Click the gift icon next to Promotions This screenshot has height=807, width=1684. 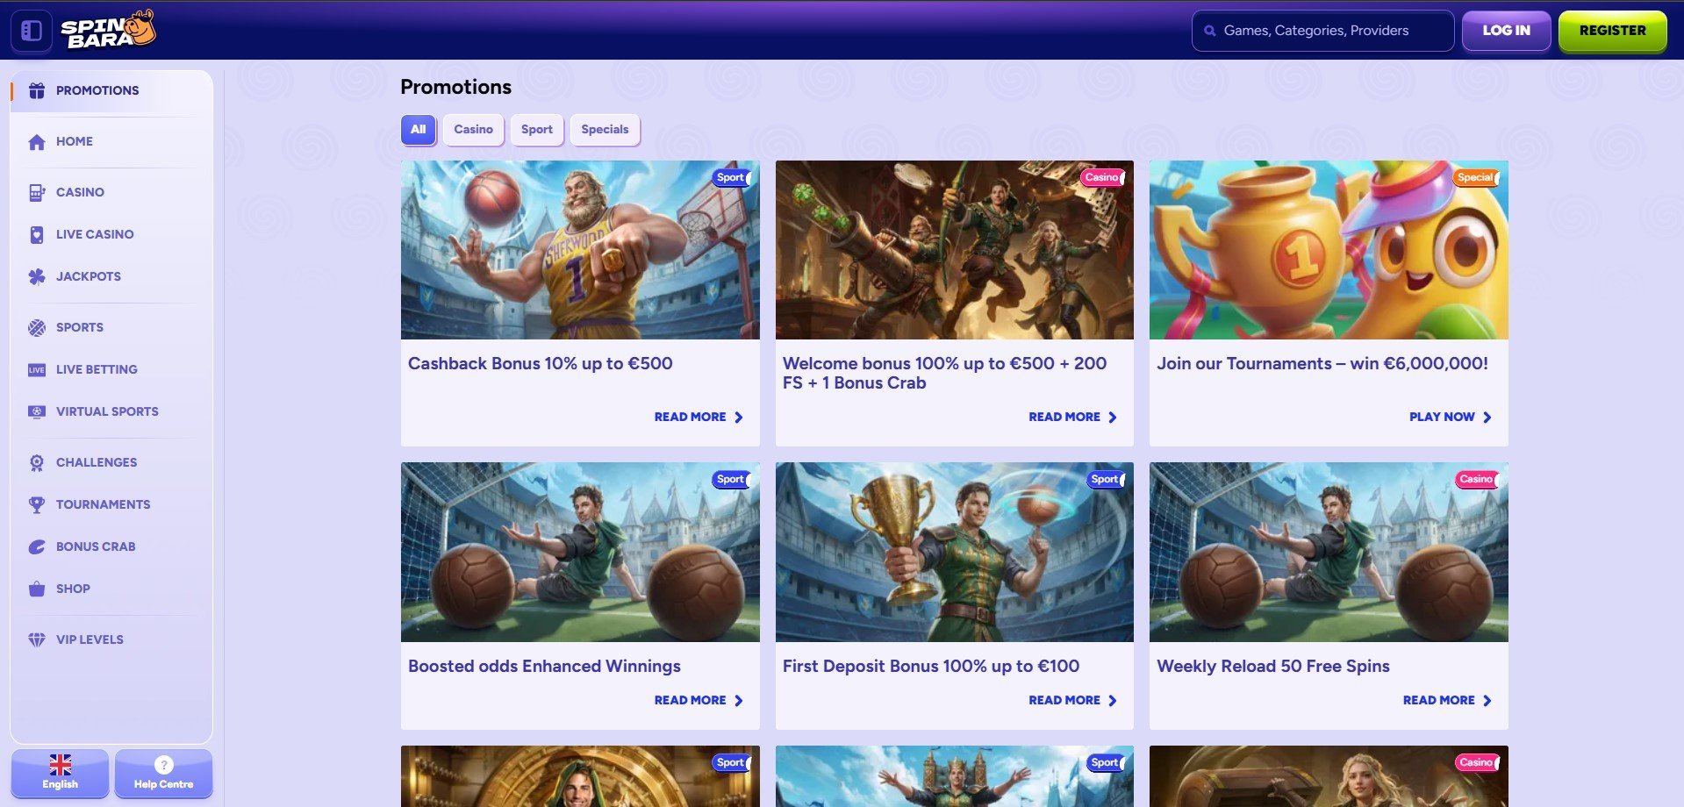tap(37, 90)
